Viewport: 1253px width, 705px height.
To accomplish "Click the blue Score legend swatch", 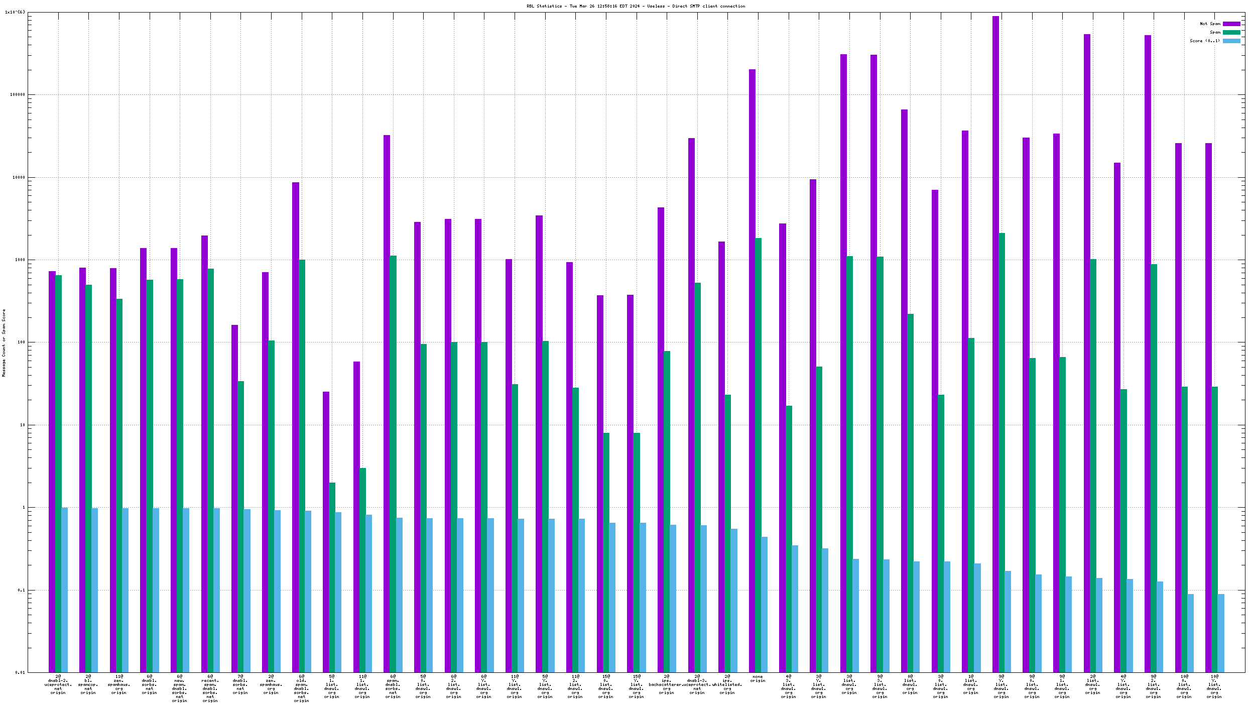I will (1231, 41).
